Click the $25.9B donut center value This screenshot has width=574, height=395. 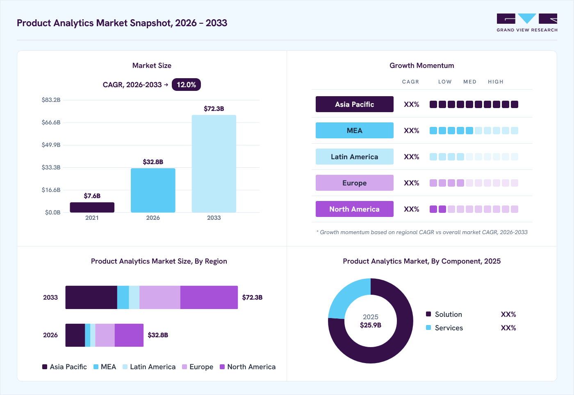click(371, 325)
